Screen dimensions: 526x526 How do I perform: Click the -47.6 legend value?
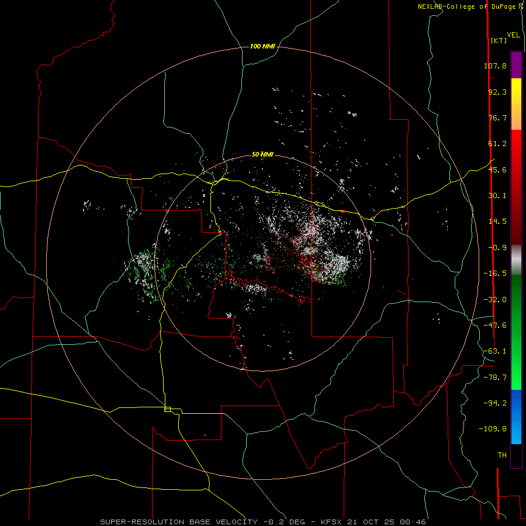pyautogui.click(x=495, y=326)
